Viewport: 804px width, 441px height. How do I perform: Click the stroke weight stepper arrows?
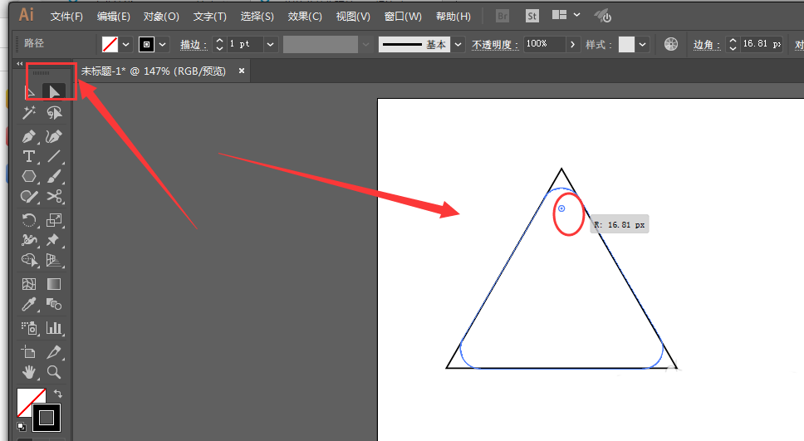(x=219, y=45)
